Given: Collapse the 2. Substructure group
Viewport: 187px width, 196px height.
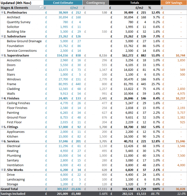Looking at the screenshot, I should (x=2, y=36).
